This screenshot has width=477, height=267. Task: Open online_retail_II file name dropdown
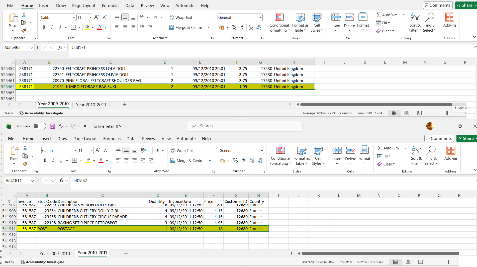coord(121,126)
